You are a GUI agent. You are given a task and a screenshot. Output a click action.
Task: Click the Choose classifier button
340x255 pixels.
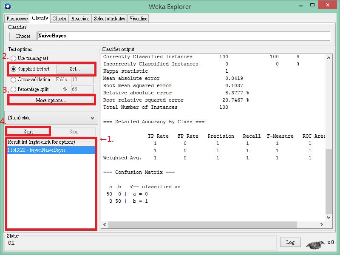[x=23, y=36]
